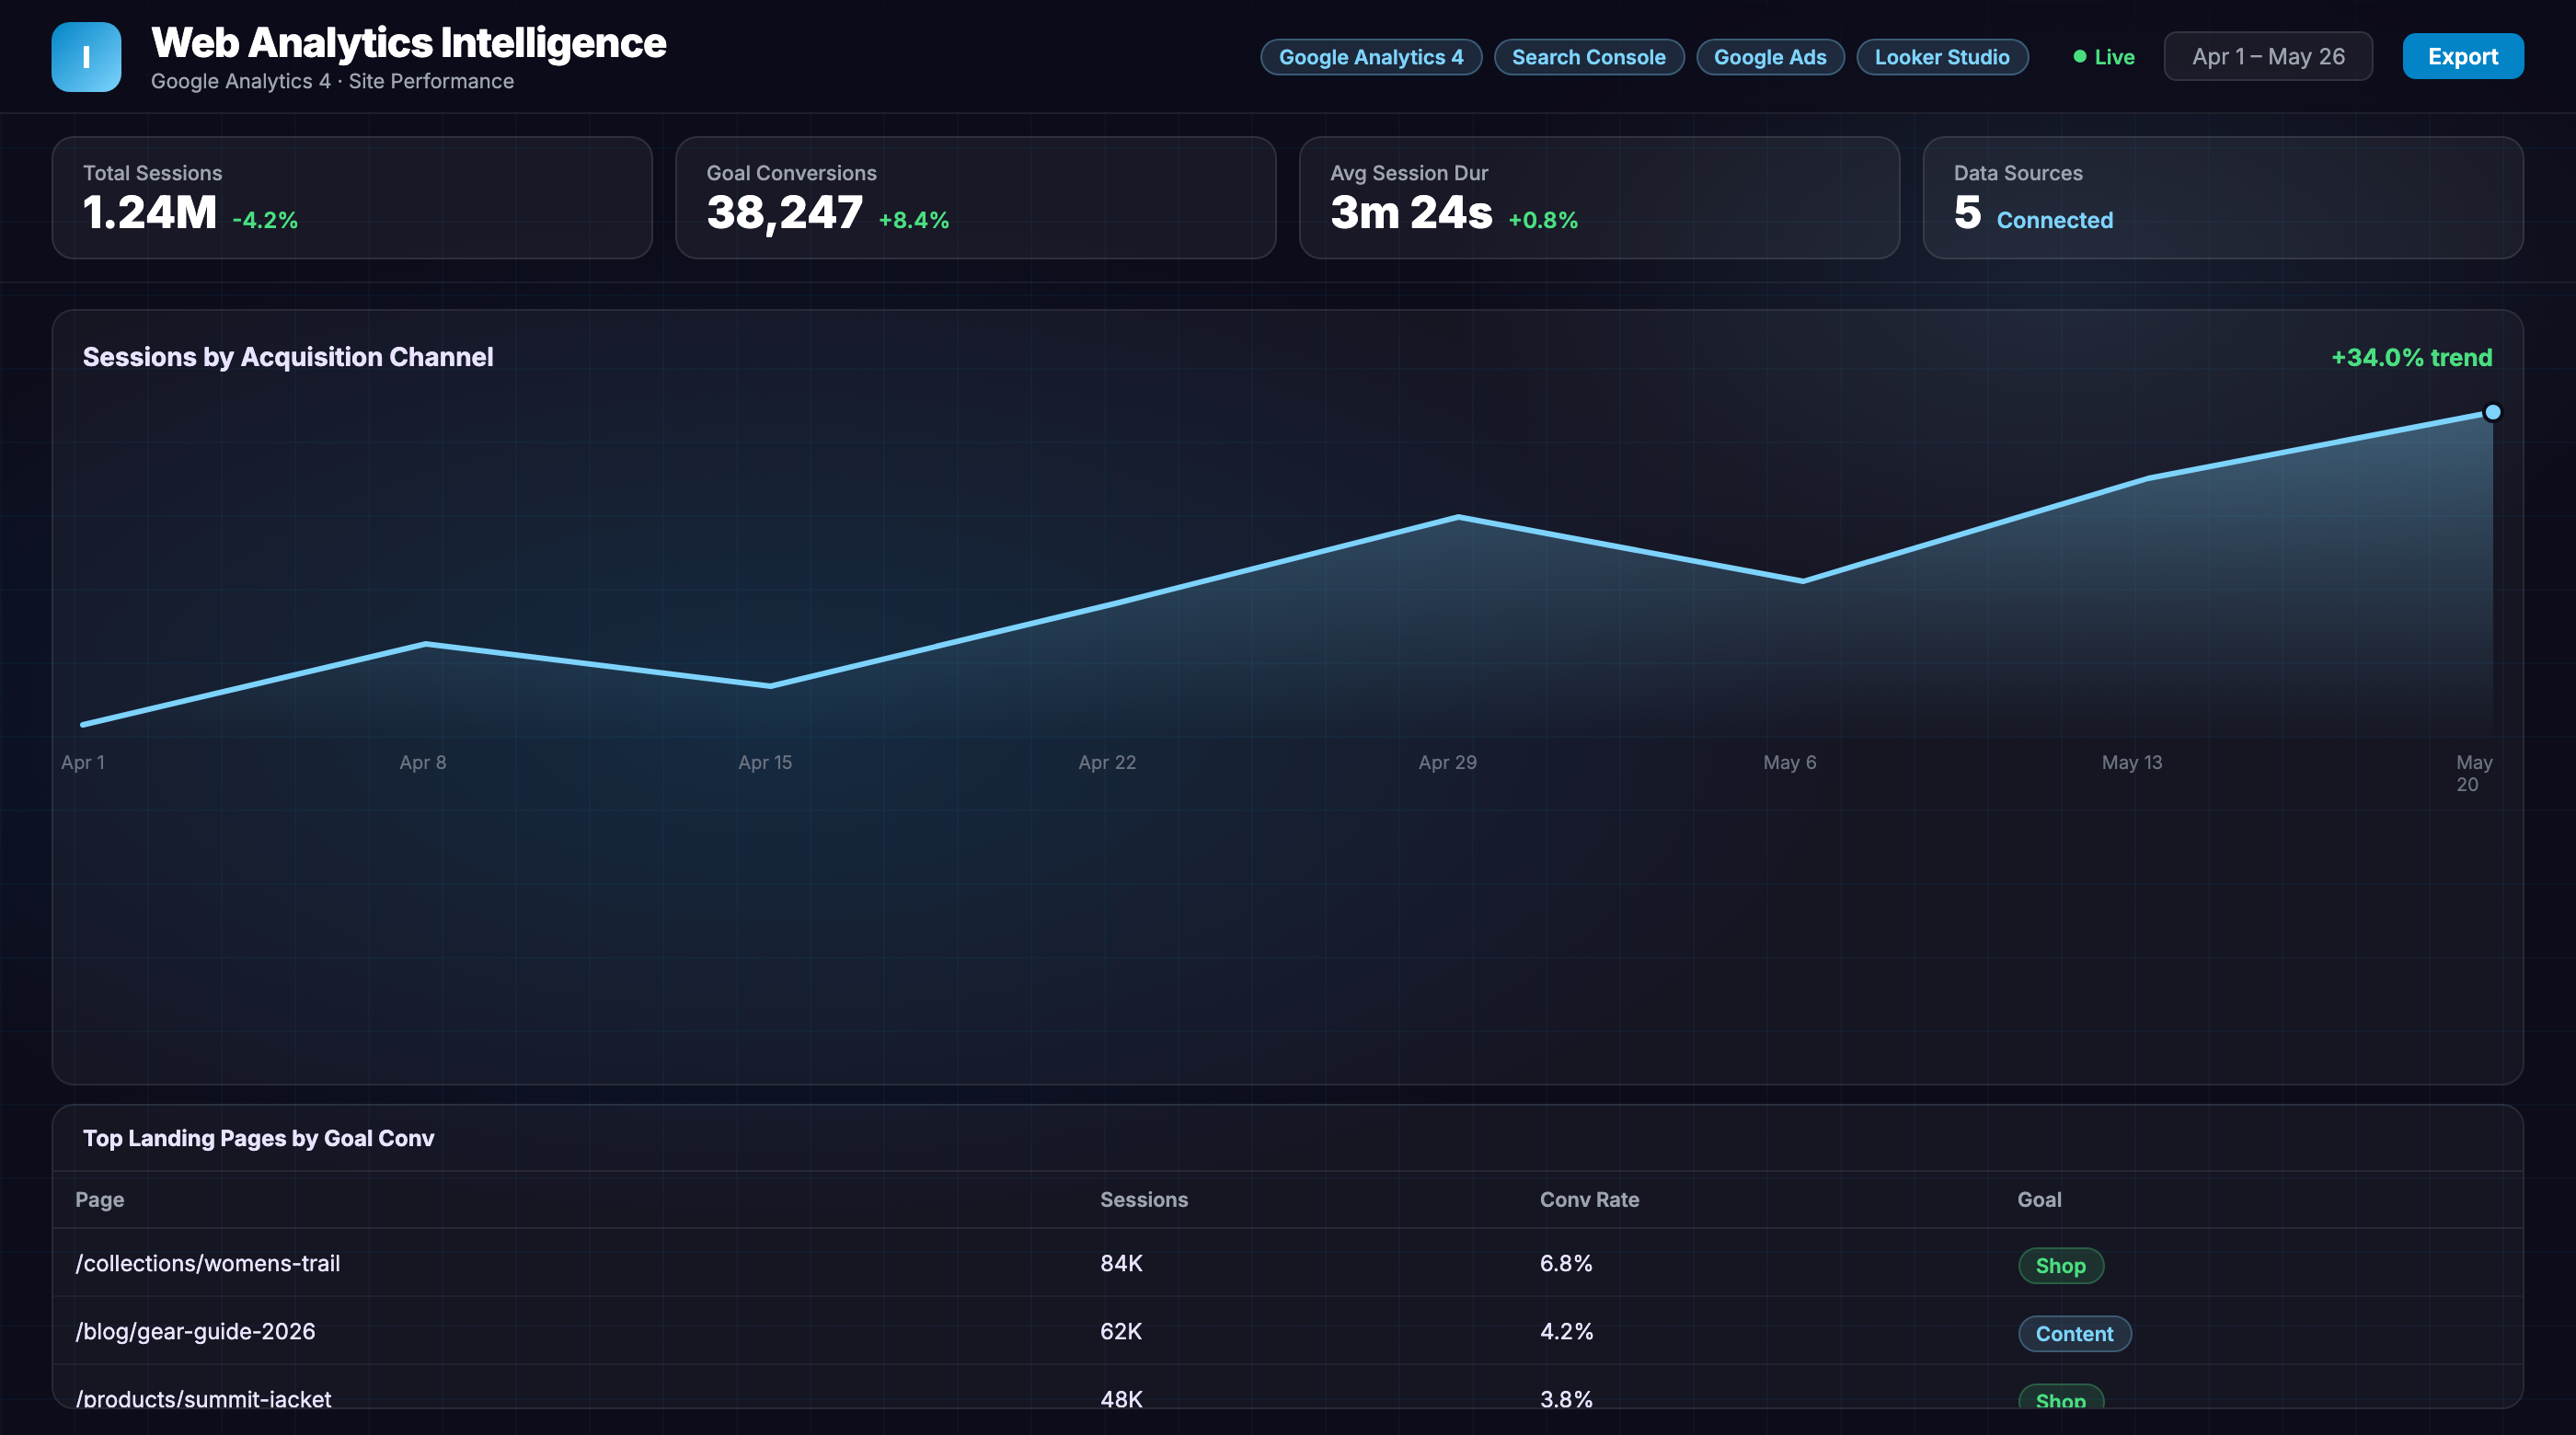Screen dimensions: 2576x1435
Task: Select the Search Console source chip
Action: pyautogui.click(x=1589, y=57)
